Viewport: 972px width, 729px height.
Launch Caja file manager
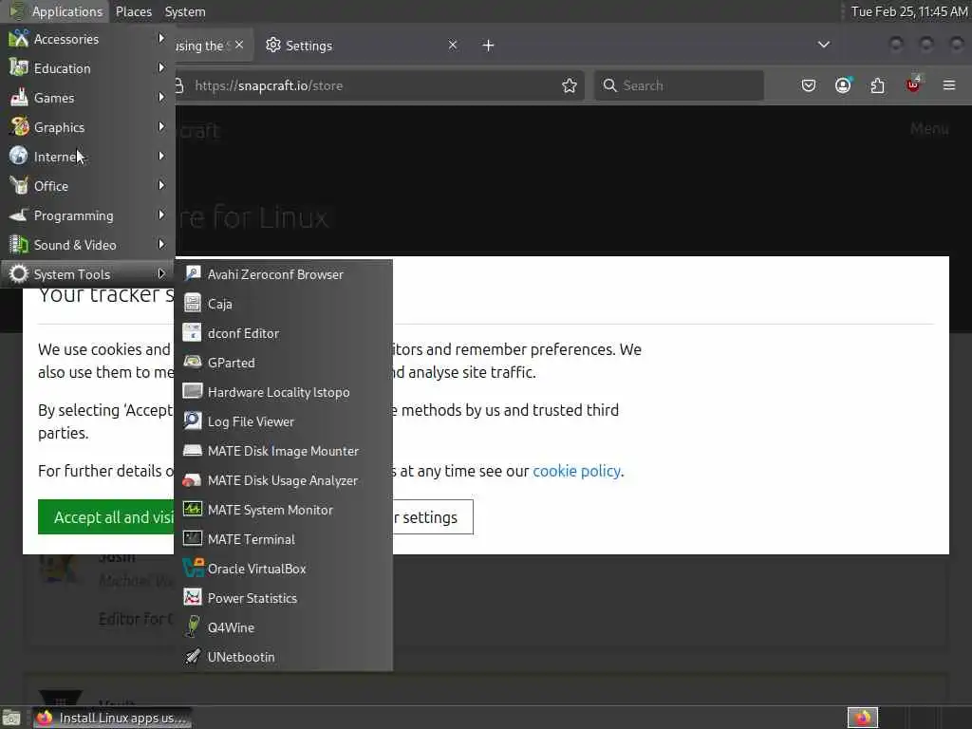point(283,304)
